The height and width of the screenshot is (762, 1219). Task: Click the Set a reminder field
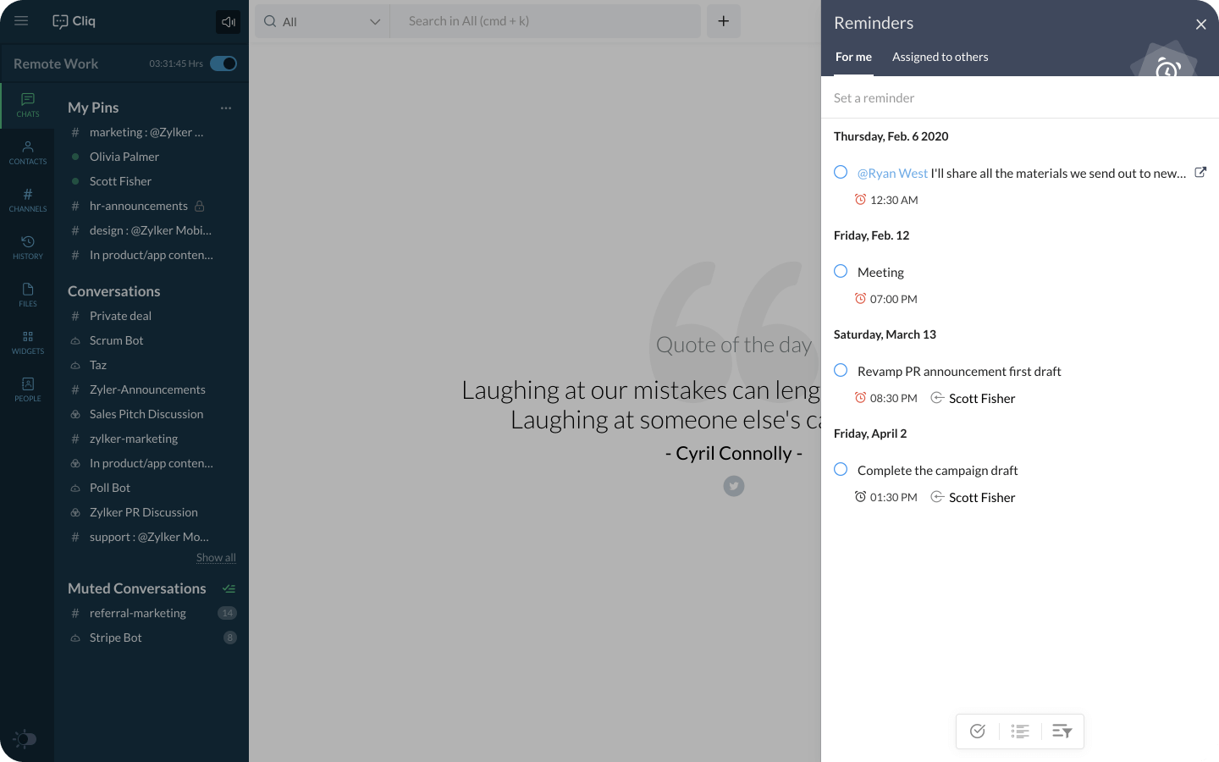tap(1016, 98)
